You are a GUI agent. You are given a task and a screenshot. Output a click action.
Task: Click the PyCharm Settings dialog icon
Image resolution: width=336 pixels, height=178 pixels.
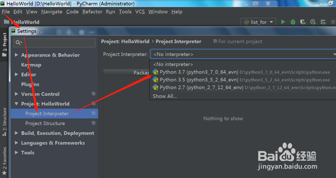pos(13,31)
